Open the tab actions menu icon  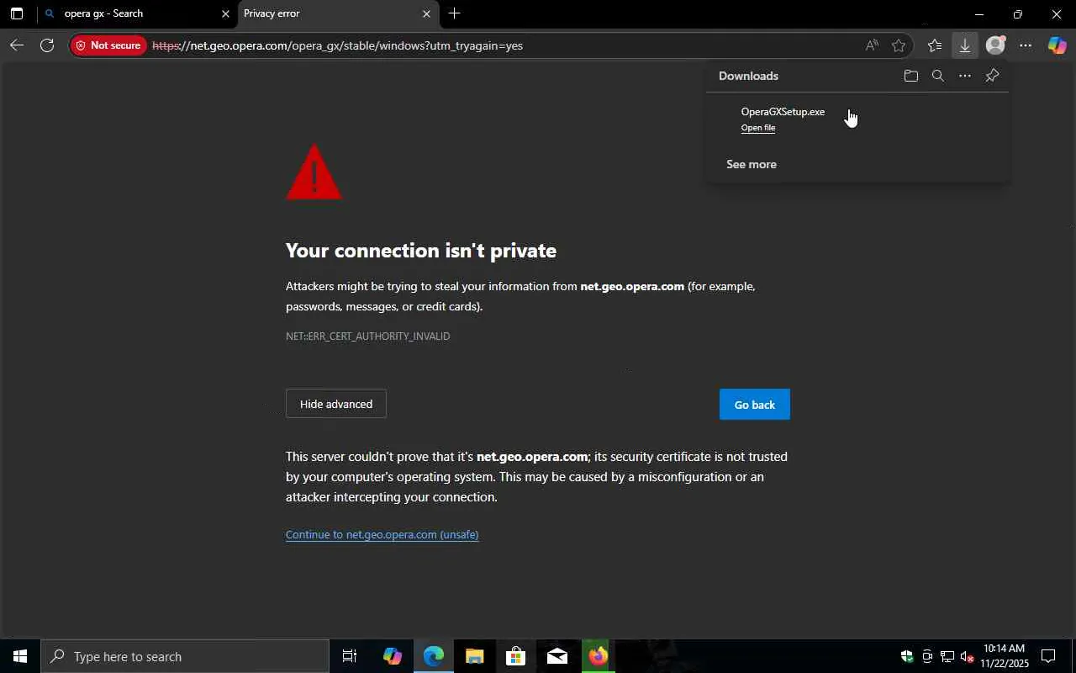[x=17, y=13]
